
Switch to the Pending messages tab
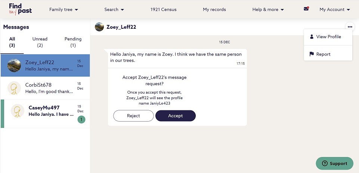point(73,42)
